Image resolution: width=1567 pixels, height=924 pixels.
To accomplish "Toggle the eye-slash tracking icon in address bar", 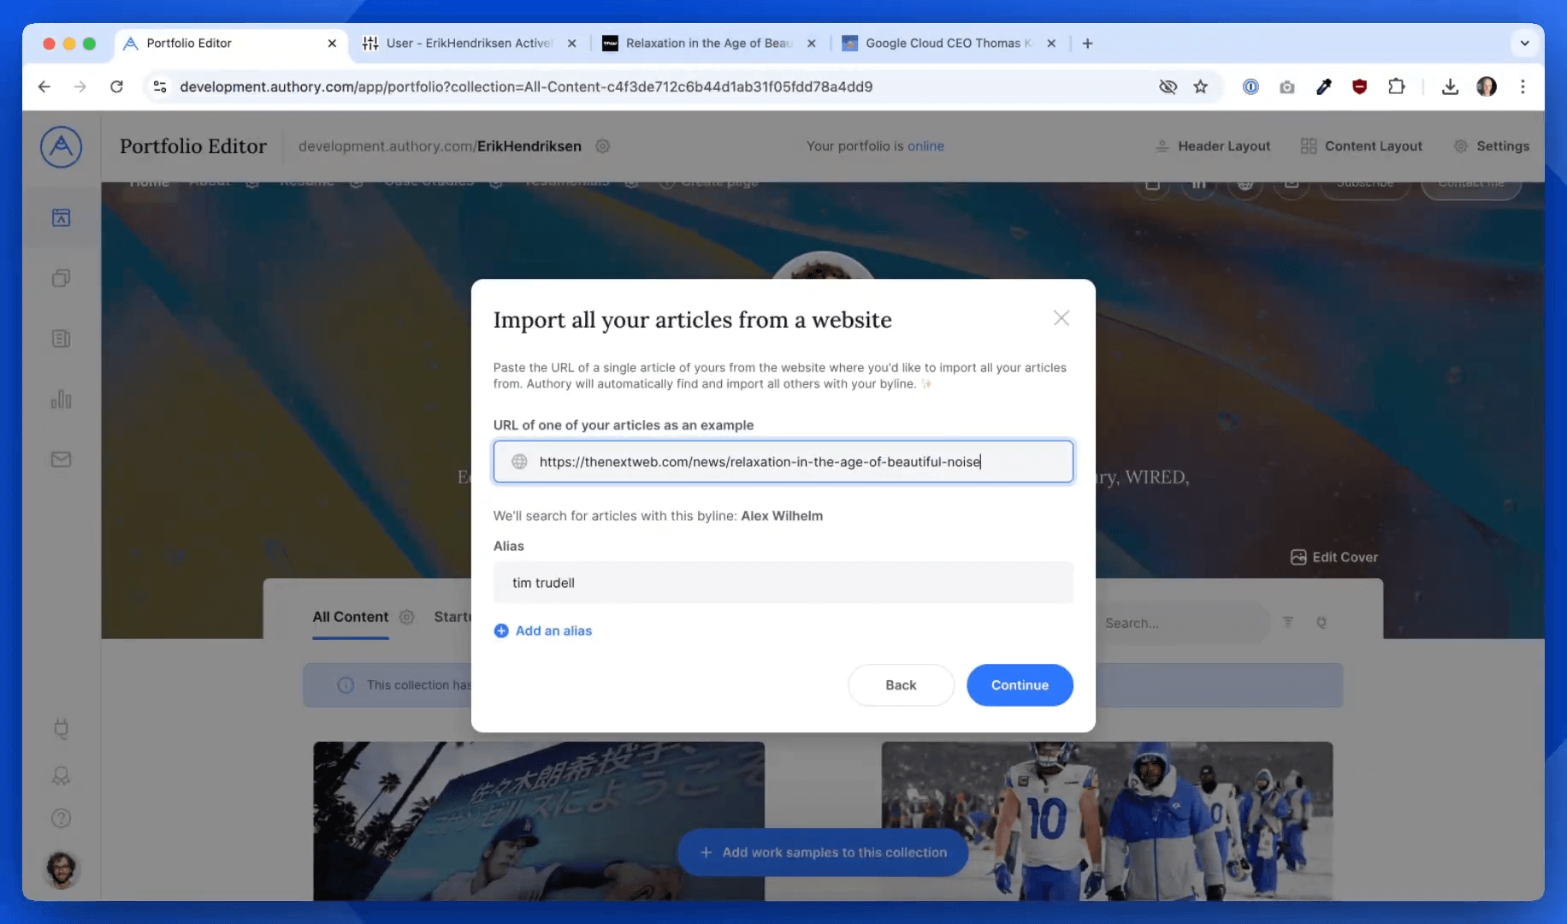I will [x=1168, y=86].
